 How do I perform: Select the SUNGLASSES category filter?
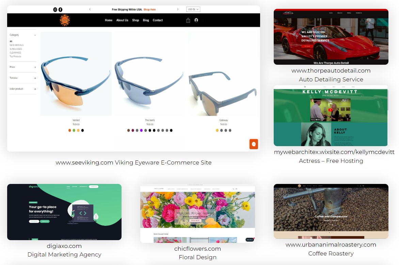click(16, 49)
